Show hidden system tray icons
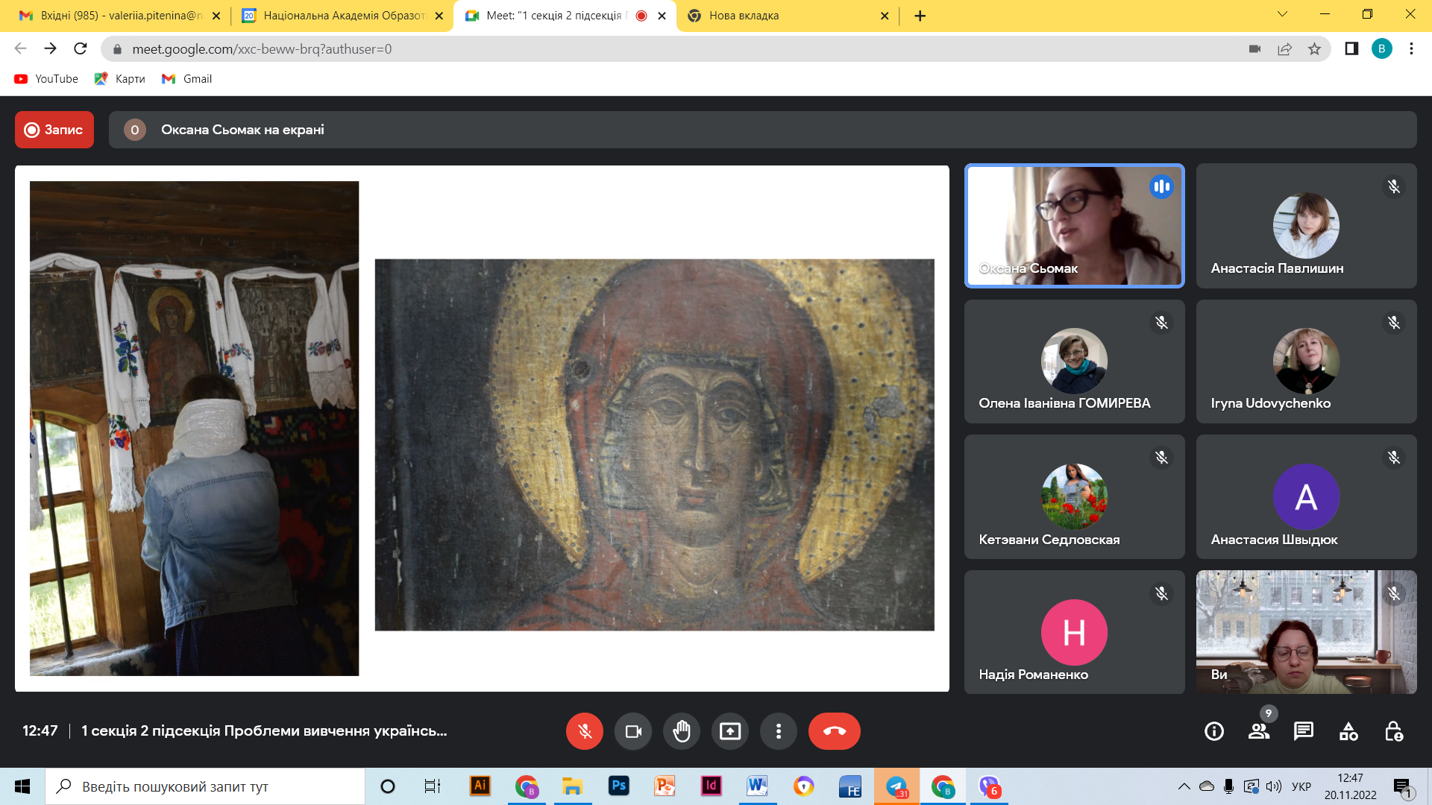The image size is (1432, 805). [1184, 786]
